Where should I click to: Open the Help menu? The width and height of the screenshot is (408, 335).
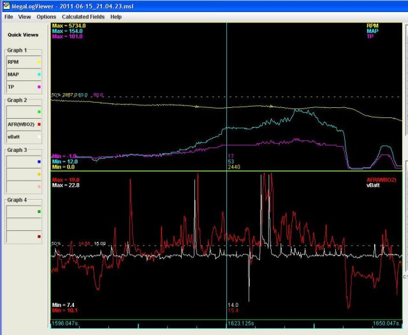point(115,17)
